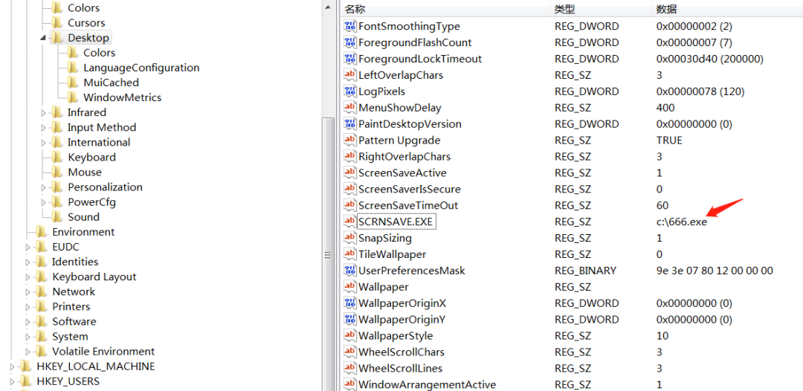The image size is (803, 391).
Task: Sort values by the 类型 column header
Action: (x=602, y=9)
